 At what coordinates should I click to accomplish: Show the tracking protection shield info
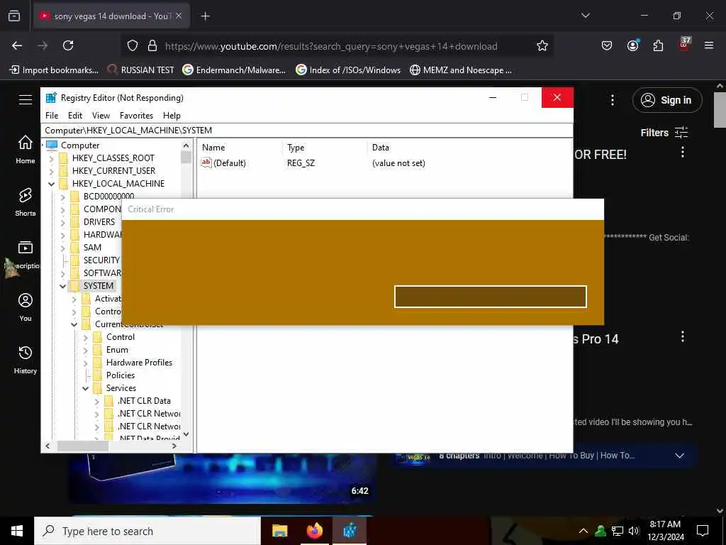pyautogui.click(x=133, y=45)
